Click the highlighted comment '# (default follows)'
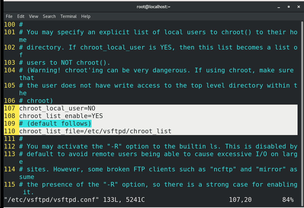The image size is (304, 208). [55, 123]
